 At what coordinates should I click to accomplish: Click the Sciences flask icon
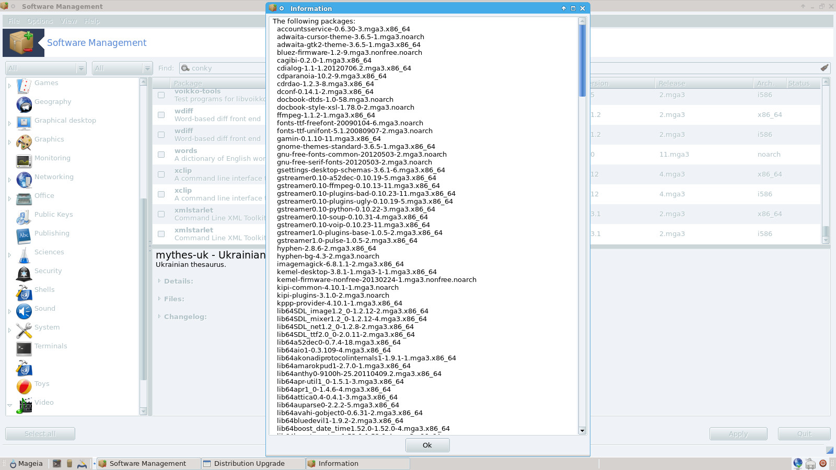click(24, 255)
